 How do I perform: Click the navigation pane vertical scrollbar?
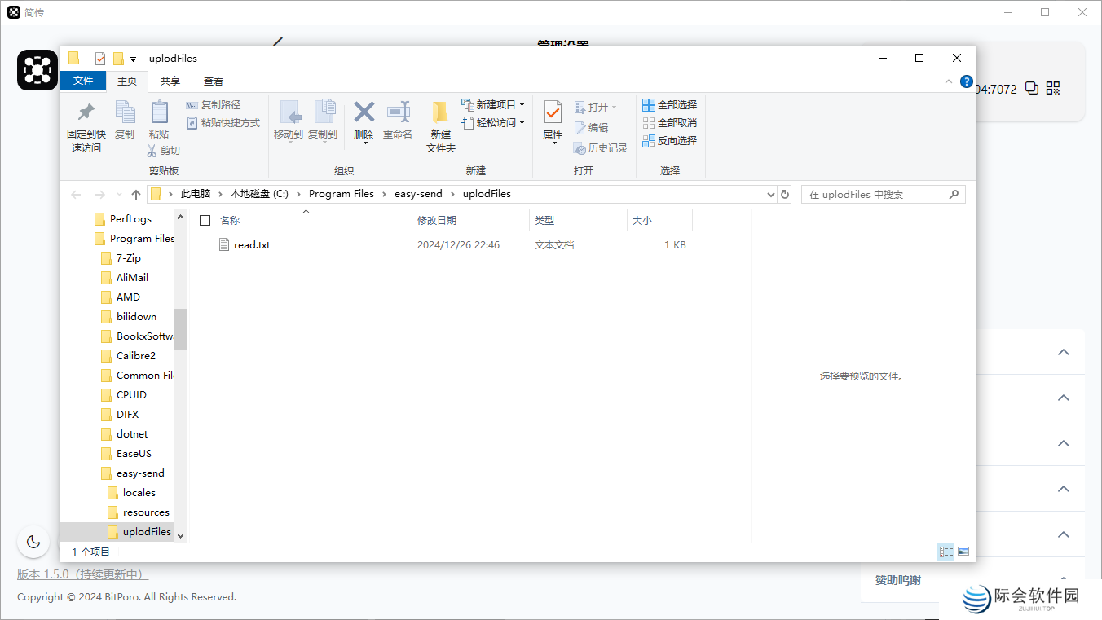(x=180, y=328)
